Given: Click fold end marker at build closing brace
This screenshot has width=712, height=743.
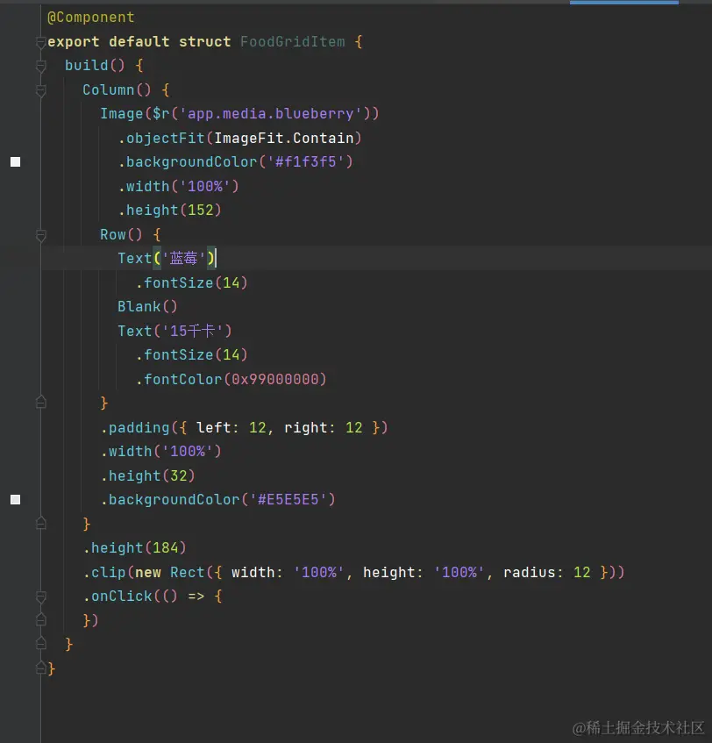Looking at the screenshot, I should tap(40, 644).
